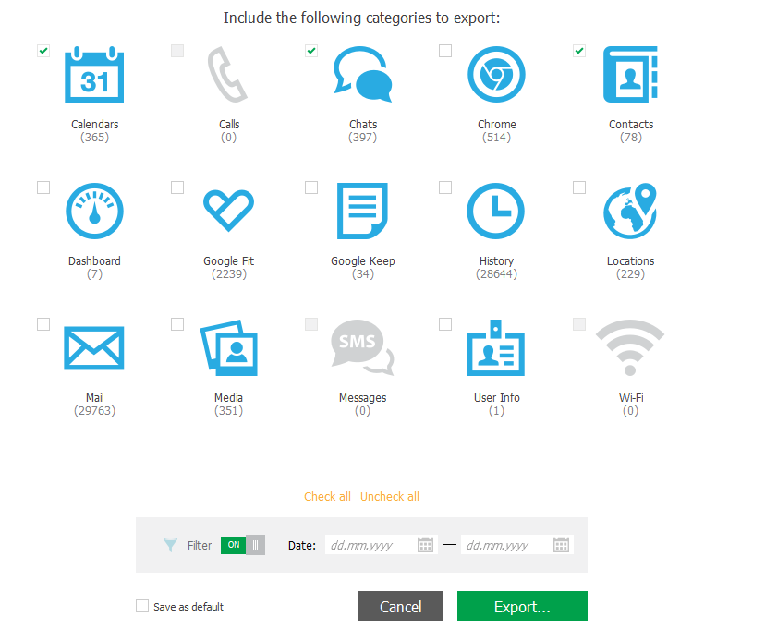This screenshot has height=629, width=765.
Task: Select the Chats speech bubble icon
Action: (362, 76)
